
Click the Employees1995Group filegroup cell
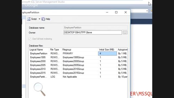(80, 57)
